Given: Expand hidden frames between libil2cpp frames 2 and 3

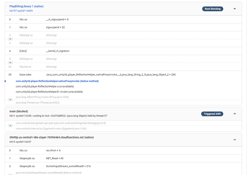Looking at the screenshot, I should (10, 39).
